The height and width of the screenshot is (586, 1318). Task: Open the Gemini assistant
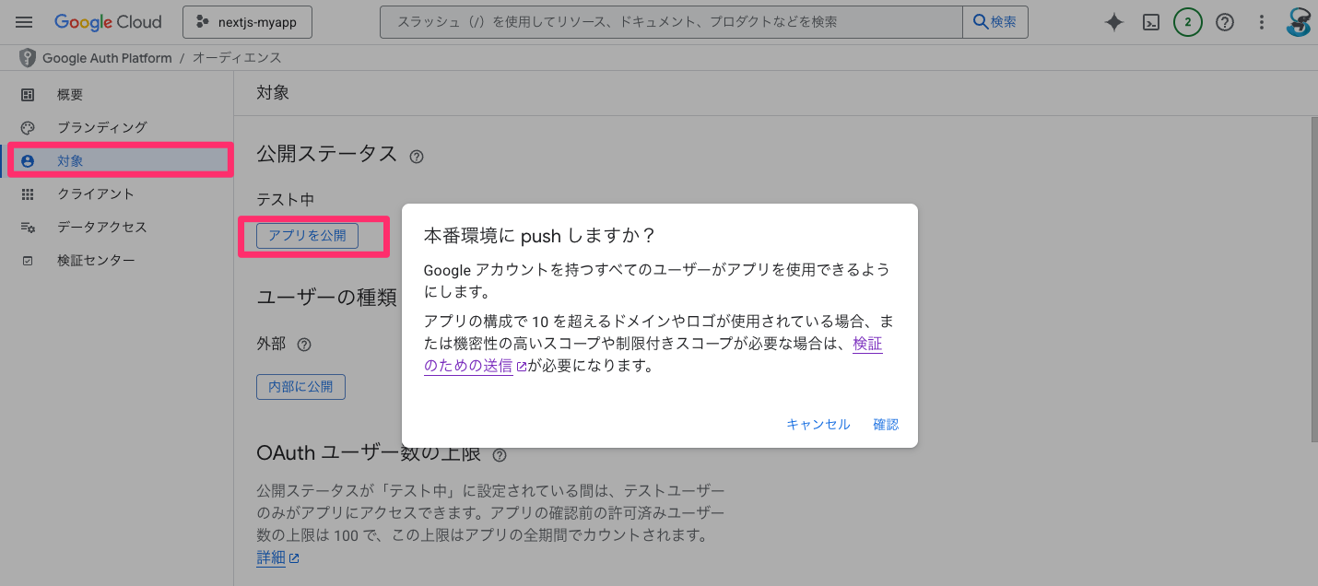point(1113,22)
